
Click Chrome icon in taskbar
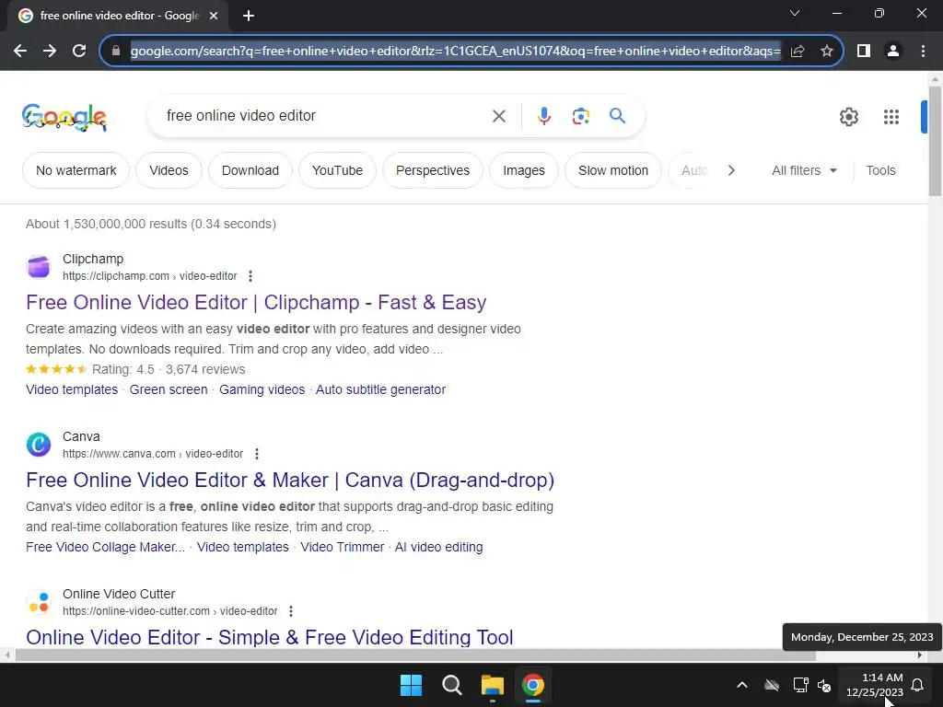point(533,685)
